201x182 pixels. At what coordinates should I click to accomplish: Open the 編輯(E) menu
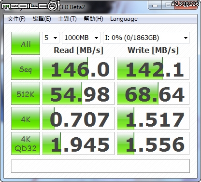click(42, 19)
